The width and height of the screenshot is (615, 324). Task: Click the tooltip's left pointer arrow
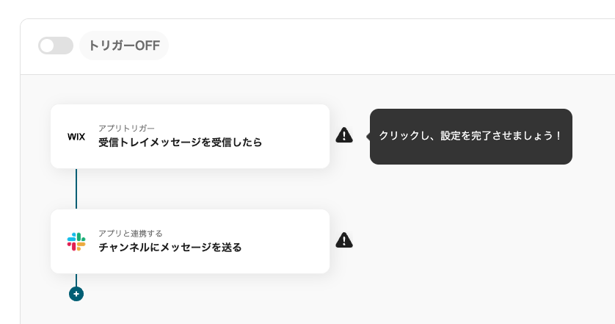click(368, 136)
